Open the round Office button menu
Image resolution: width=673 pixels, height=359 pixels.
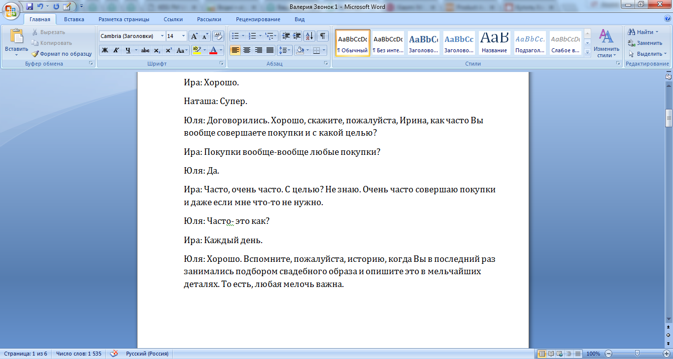pyautogui.click(x=12, y=11)
